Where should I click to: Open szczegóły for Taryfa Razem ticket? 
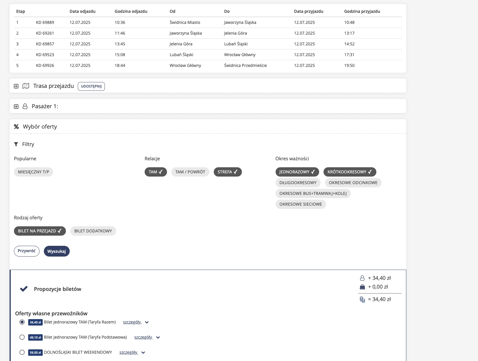(x=132, y=322)
